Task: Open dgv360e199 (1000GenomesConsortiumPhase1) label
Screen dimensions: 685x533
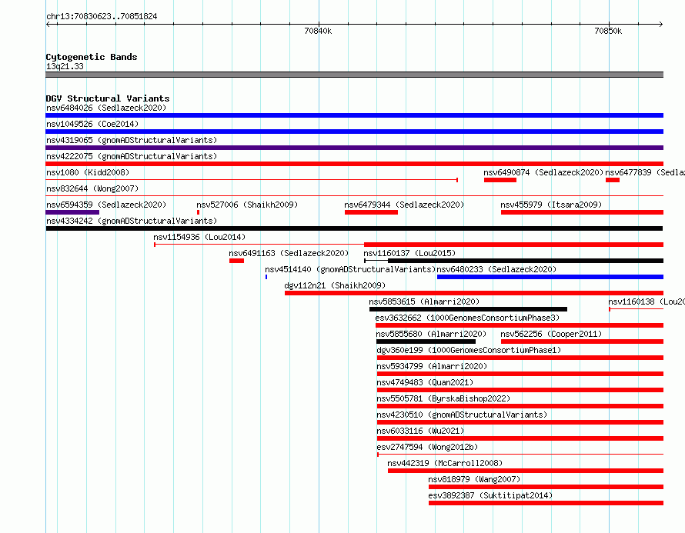Action: (x=469, y=350)
